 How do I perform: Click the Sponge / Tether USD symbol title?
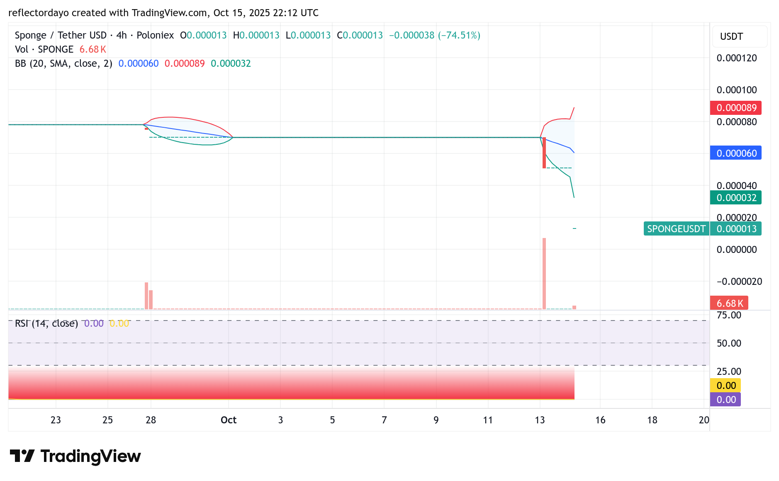94,35
